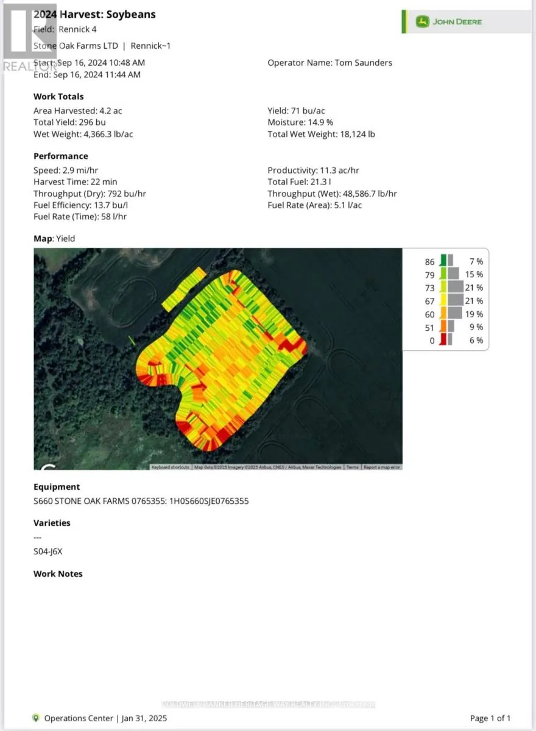Click the S04-J6X variety text
This screenshot has width=536, height=731.
click(x=48, y=551)
